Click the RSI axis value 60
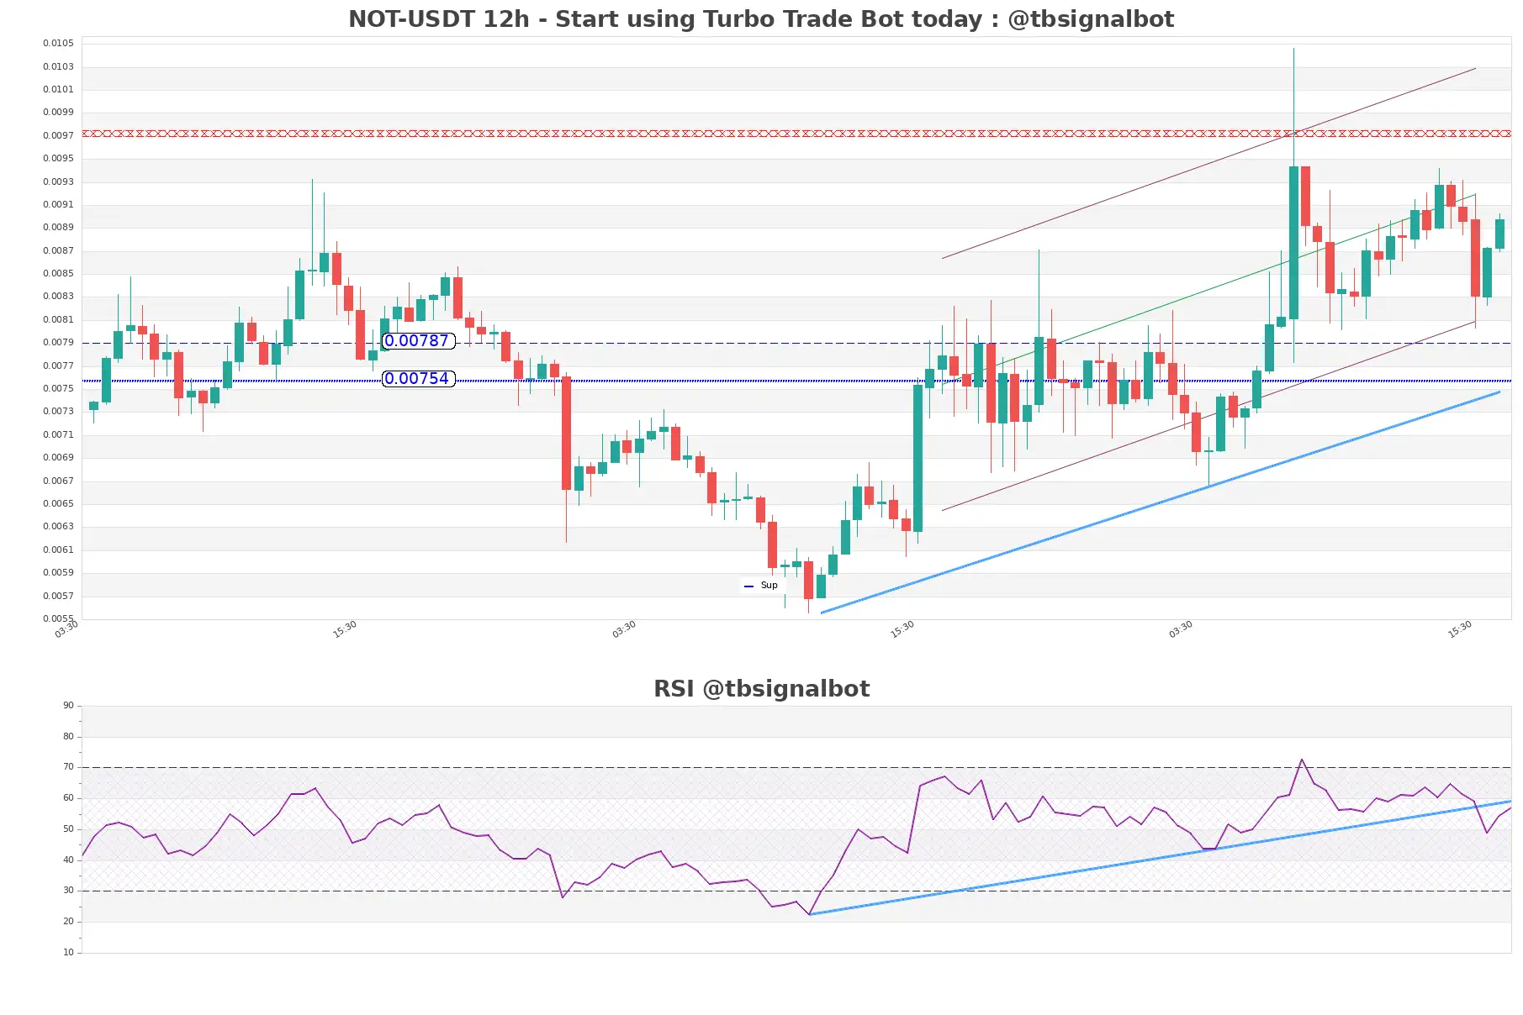The image size is (1523, 1015). (68, 797)
